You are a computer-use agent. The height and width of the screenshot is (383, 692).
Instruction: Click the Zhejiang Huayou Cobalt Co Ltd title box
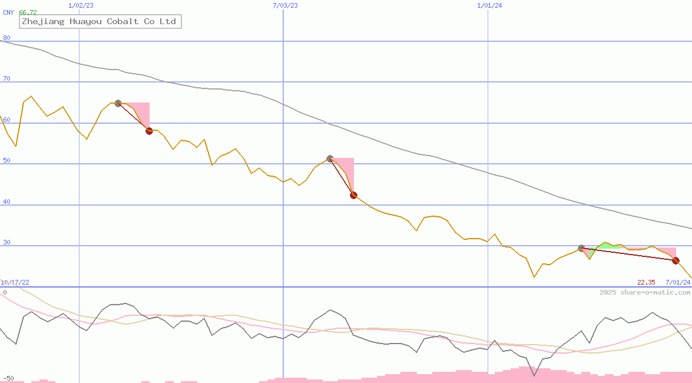coord(99,22)
